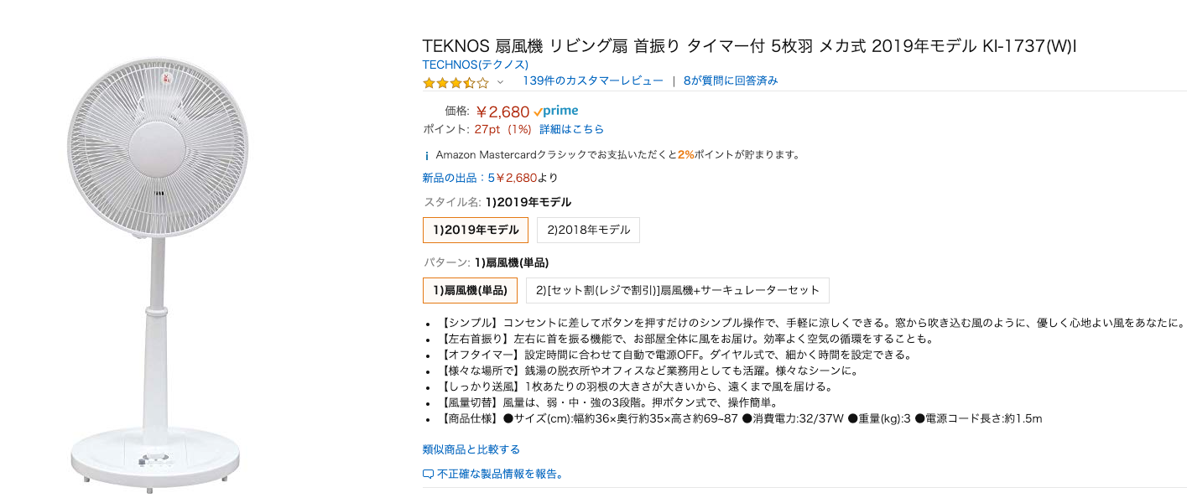Click the prime badge icon
Viewport: 1187px width, 498px height.
[556, 111]
